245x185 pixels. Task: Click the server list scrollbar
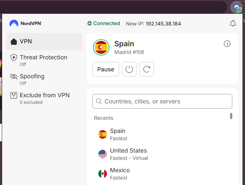click(231, 116)
